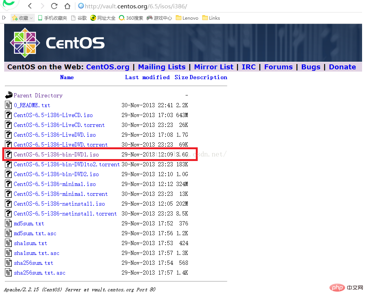Click the unknown-file icon beside LiveCD.iso
This screenshot has width=367, height=300.
(8, 115)
